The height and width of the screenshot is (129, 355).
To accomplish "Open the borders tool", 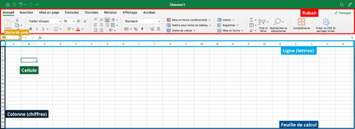I will [56, 29].
